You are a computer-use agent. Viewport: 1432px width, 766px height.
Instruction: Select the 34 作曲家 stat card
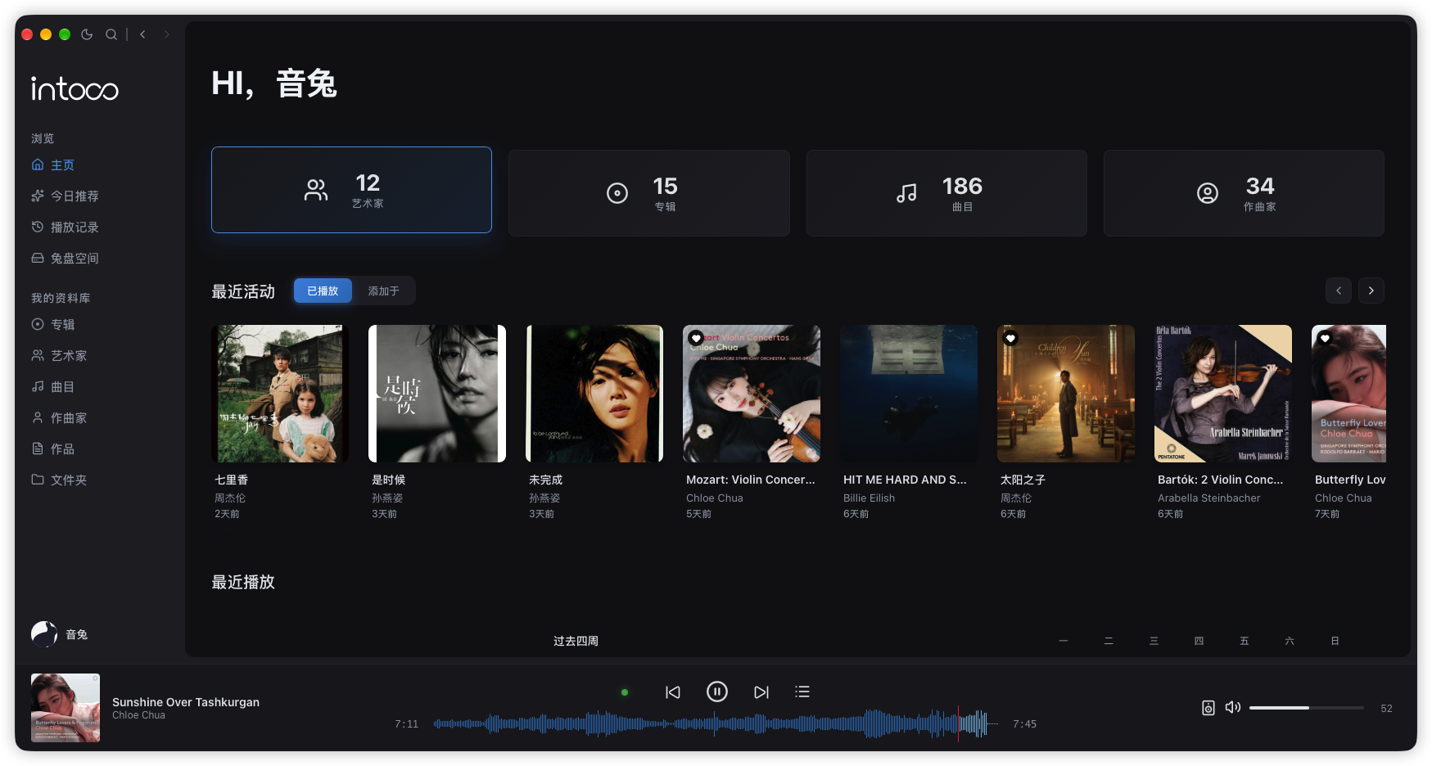1244,193
